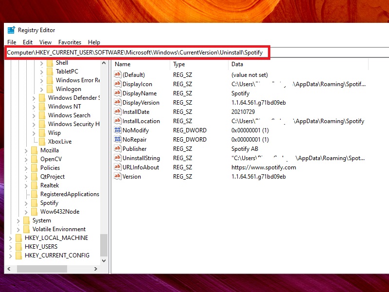Viewport: 389px width, 292px height.
Task: Expand the Volatile Environment key
Action: [x=18, y=229]
